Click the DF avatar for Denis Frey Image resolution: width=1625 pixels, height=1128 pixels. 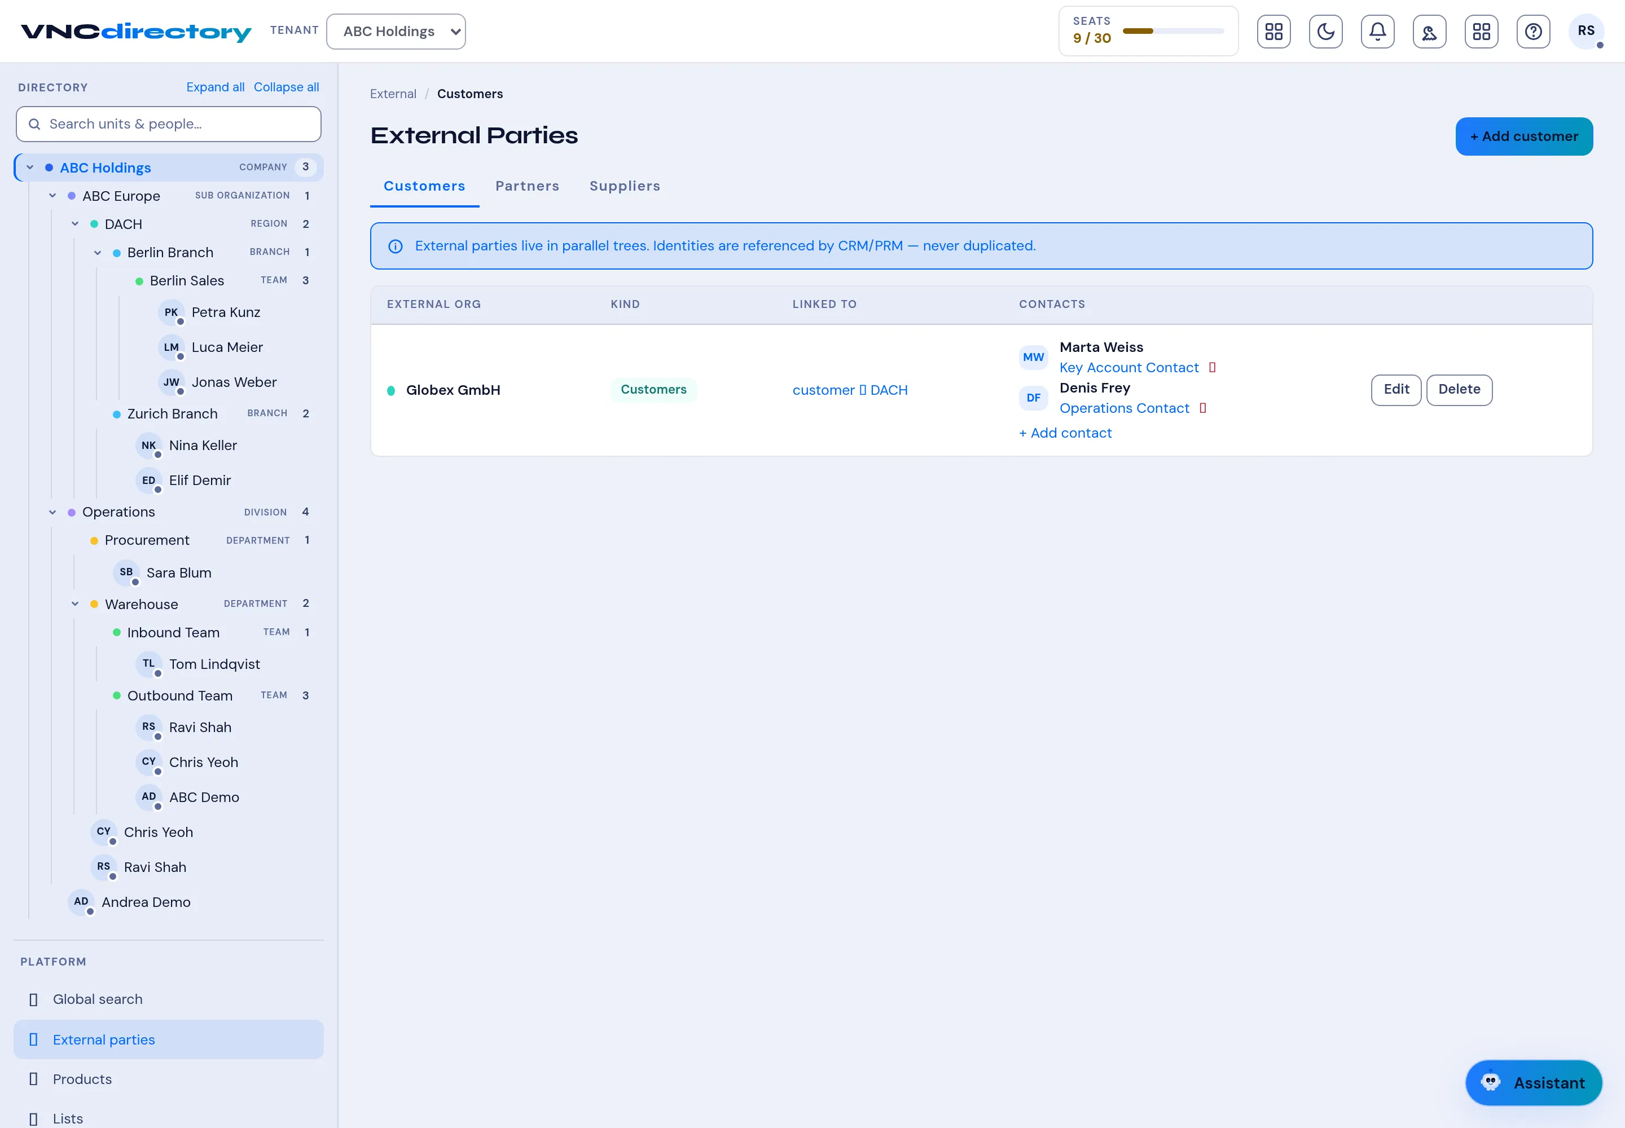pyautogui.click(x=1033, y=398)
